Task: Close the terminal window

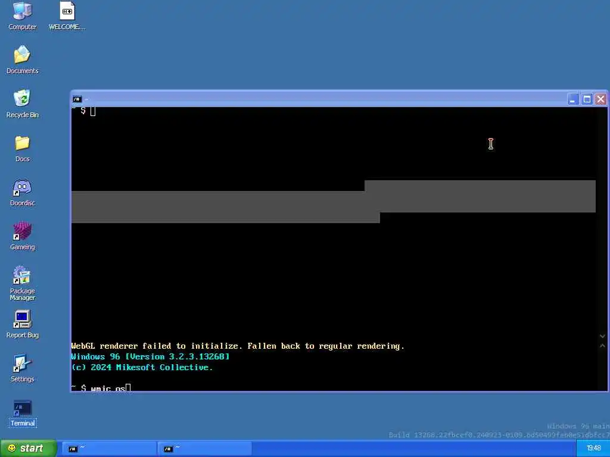Action: (600, 99)
